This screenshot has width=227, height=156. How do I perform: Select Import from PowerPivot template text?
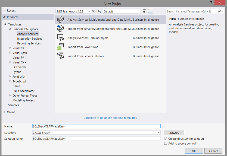[x=83, y=47]
